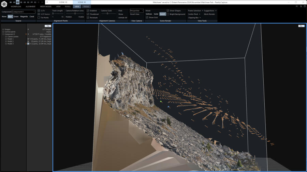307x172 pixels.
Task: Adjust the Camera Scale slider
Action: (107, 14)
